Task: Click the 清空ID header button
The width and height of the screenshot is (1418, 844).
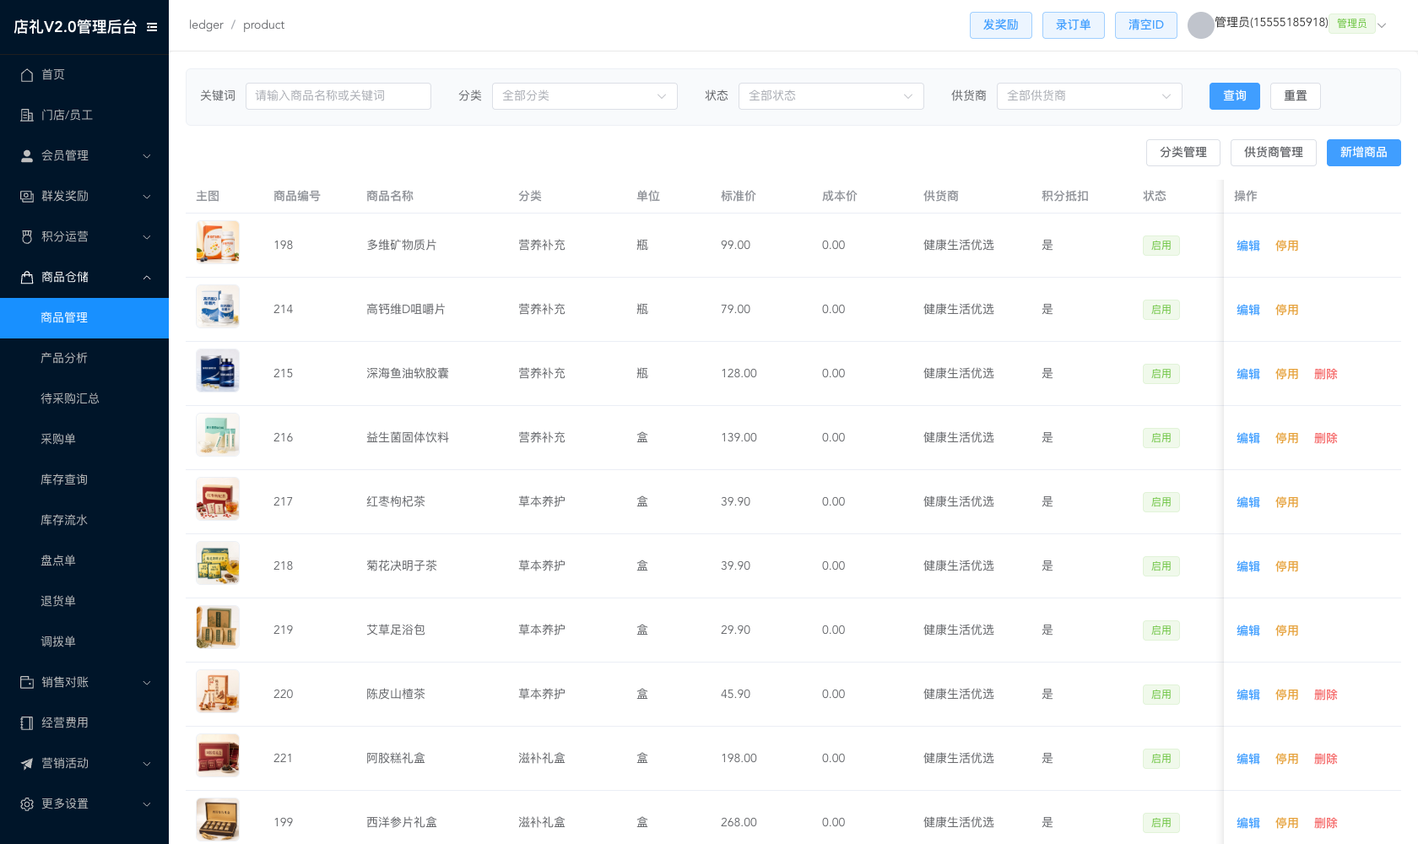Action: pyautogui.click(x=1146, y=25)
